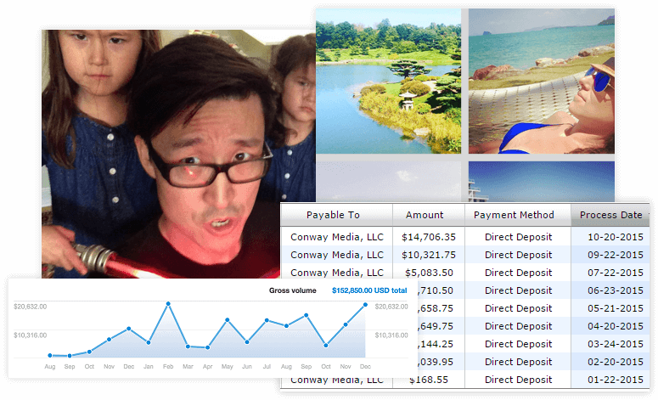Select the 01-22-2015 process date cell
Viewport: 658px width, 400px height.
coord(616,380)
